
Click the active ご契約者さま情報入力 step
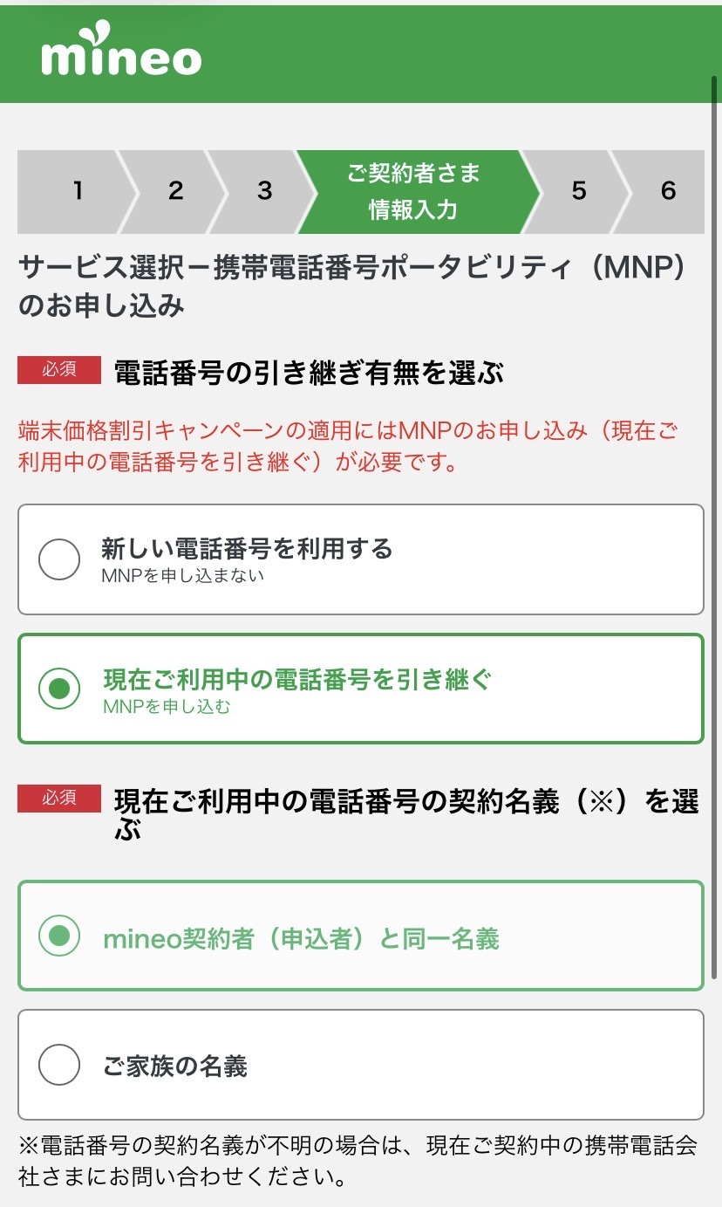(413, 191)
